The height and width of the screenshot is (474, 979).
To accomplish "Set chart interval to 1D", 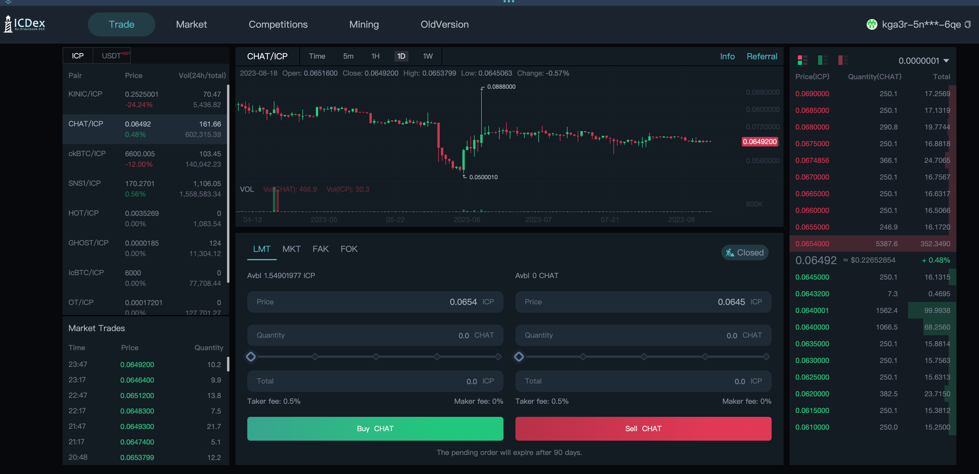I will tap(401, 56).
